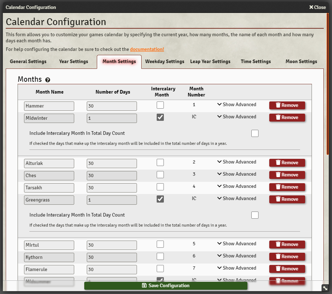
Task: Click the Hammer month name field
Action: click(49, 106)
